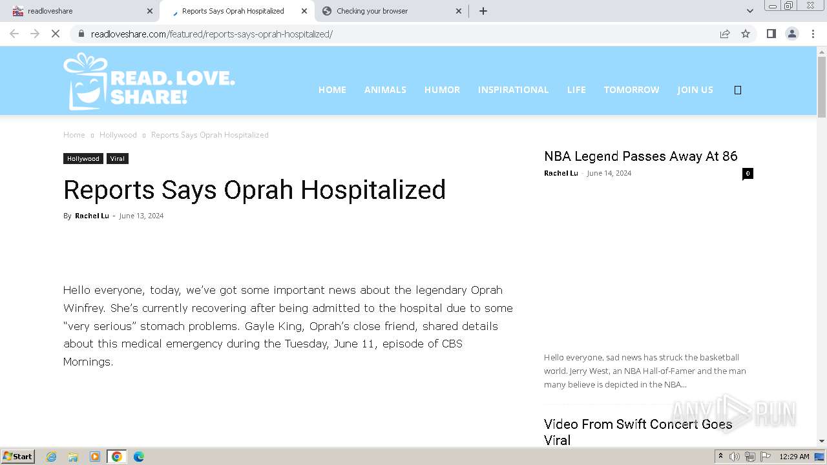The height and width of the screenshot is (465, 827).
Task: Click the Viral category tag
Action: point(118,159)
